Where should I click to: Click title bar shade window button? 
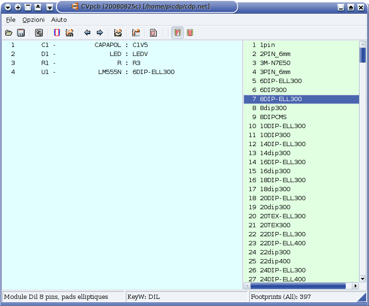coord(28,7)
